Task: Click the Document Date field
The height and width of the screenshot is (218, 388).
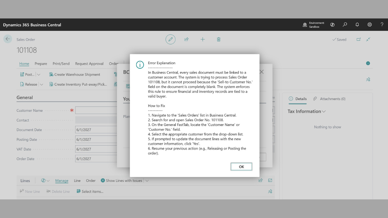Action: click(x=96, y=130)
